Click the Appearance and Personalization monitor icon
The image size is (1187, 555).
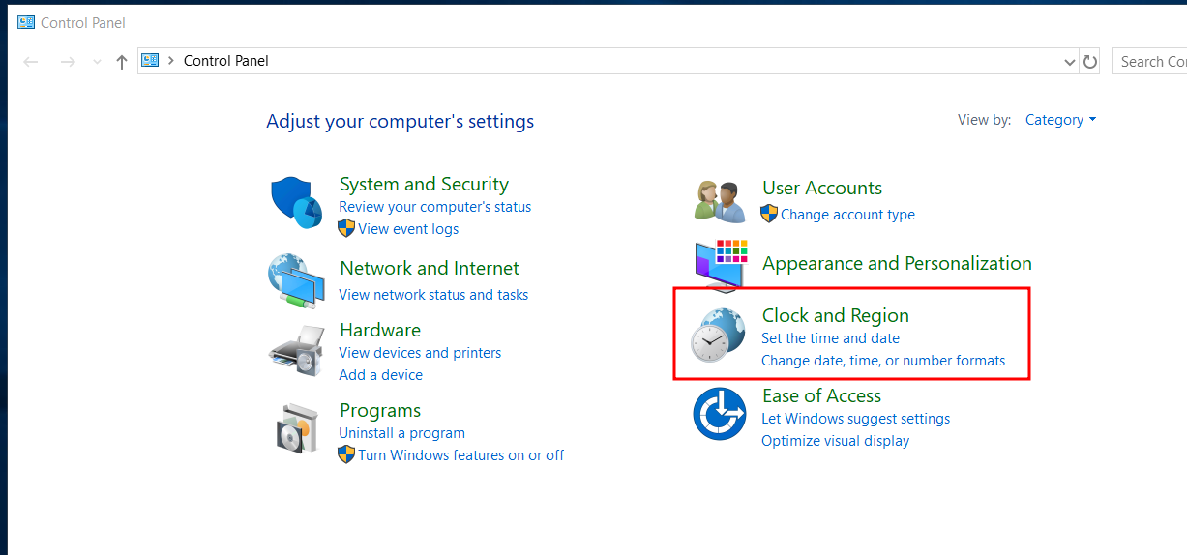721,264
